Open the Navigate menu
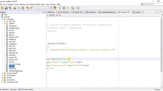The height and width of the screenshot is (91, 163). pos(10,4)
